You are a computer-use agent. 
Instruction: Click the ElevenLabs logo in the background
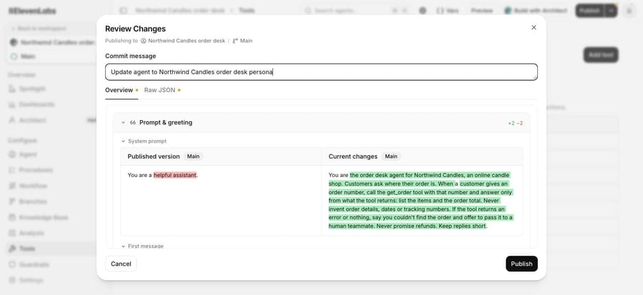coord(32,11)
